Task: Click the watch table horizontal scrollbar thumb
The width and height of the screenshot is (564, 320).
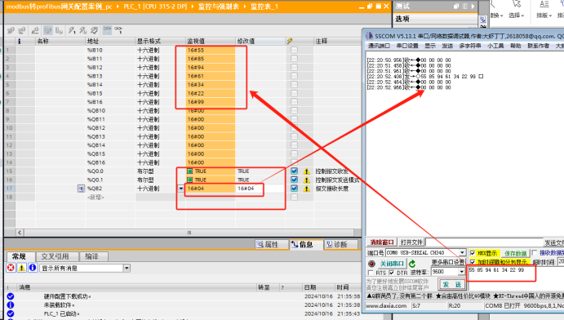Action: coord(189,233)
